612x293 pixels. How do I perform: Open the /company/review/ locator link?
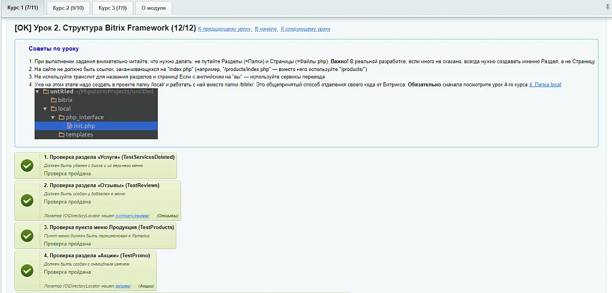pos(132,216)
